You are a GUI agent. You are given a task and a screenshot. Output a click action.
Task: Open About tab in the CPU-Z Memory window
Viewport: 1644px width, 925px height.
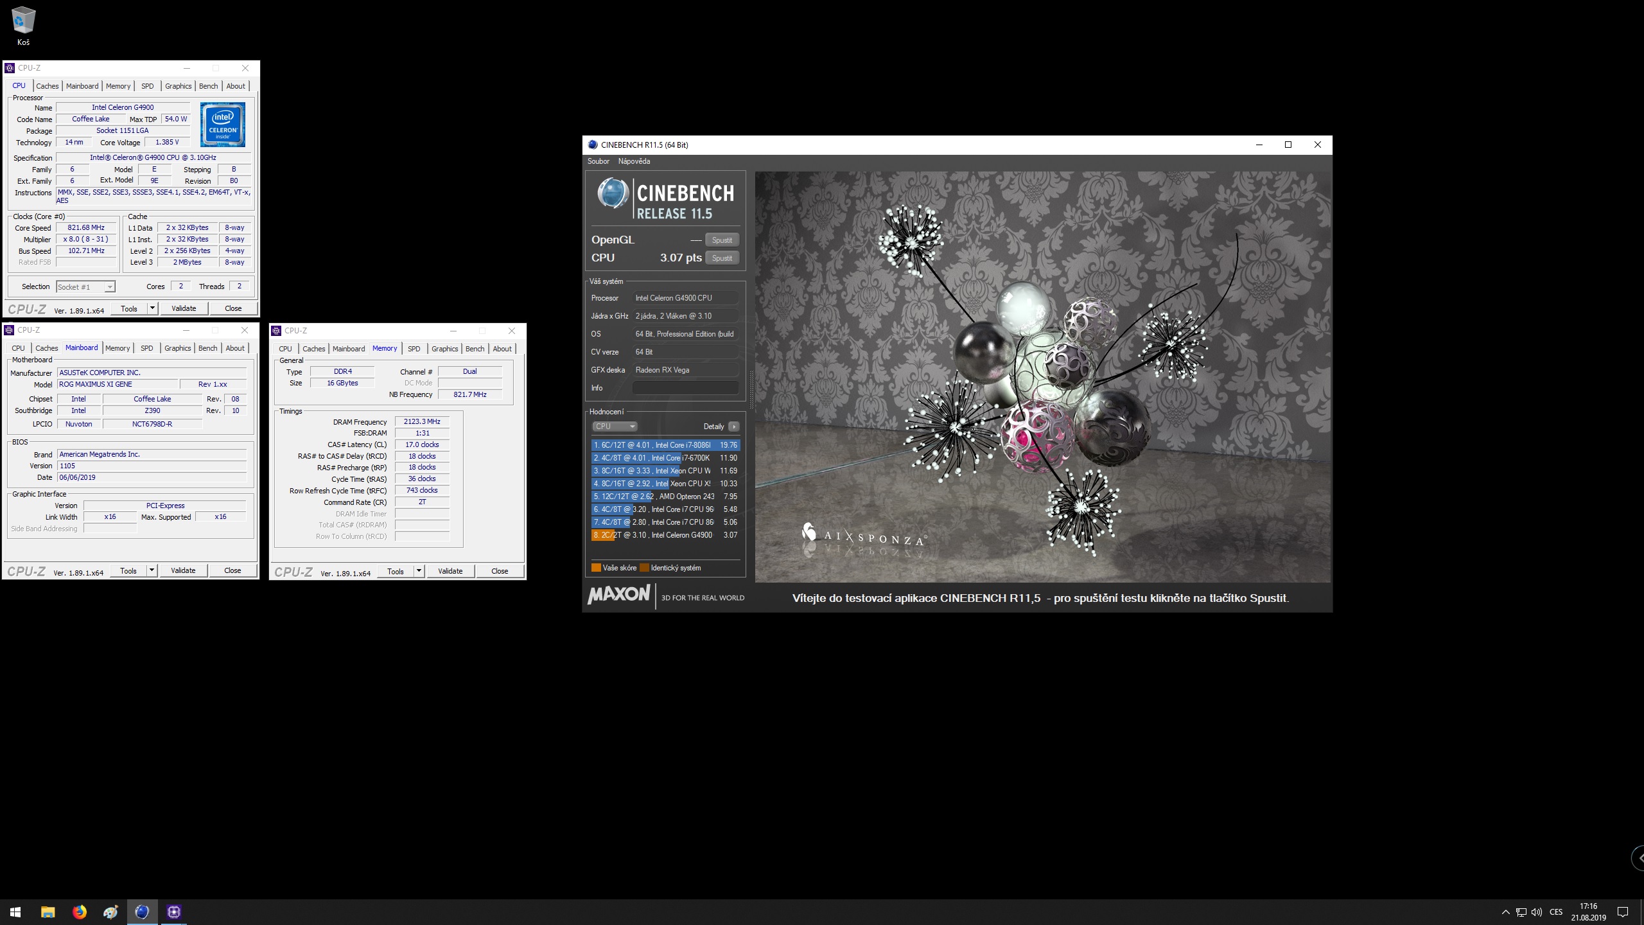point(502,349)
